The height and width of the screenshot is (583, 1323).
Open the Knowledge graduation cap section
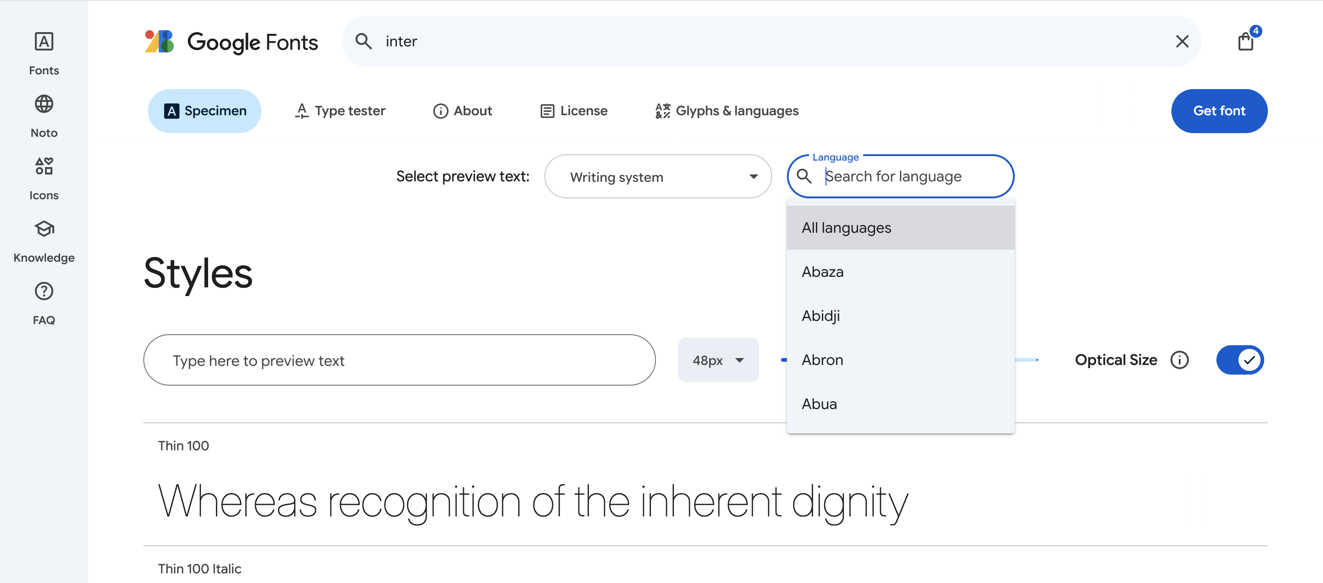click(x=44, y=241)
